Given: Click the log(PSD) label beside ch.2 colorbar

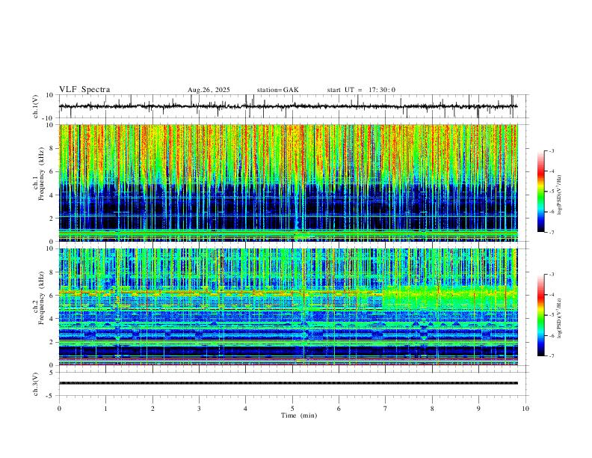Looking at the screenshot, I should [x=559, y=318].
